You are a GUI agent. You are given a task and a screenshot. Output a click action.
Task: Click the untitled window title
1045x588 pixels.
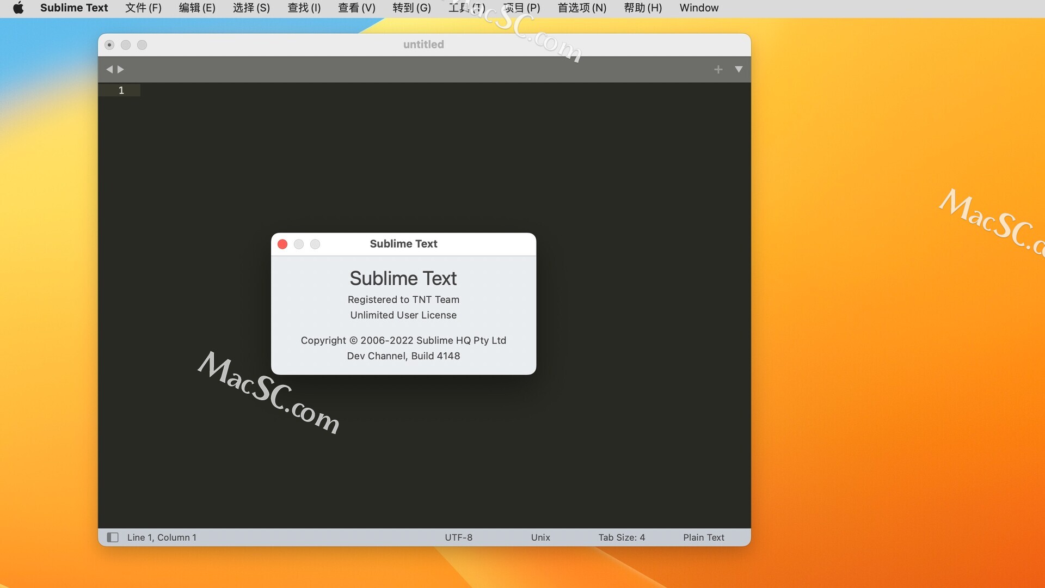(423, 45)
